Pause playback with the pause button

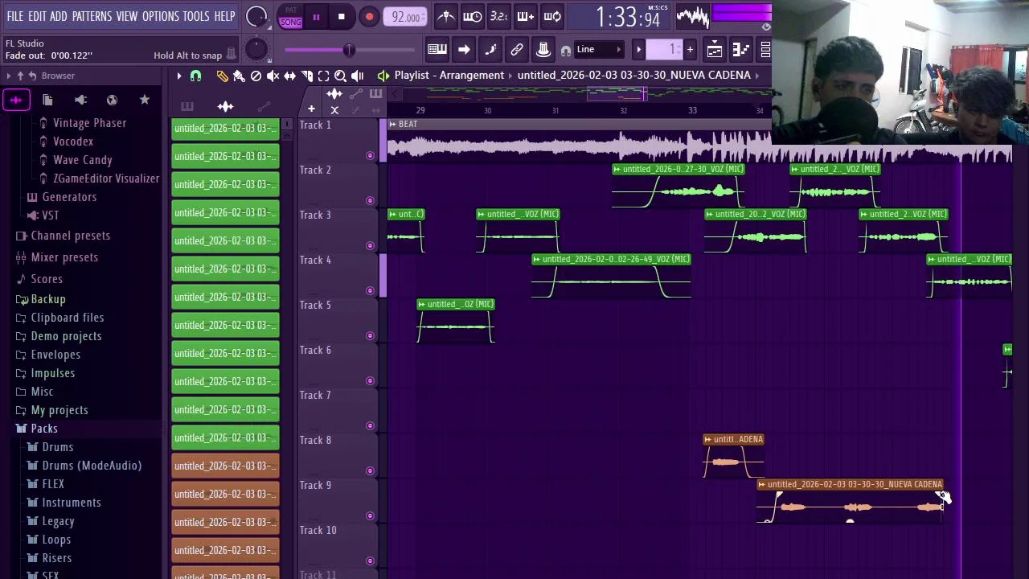[x=316, y=17]
